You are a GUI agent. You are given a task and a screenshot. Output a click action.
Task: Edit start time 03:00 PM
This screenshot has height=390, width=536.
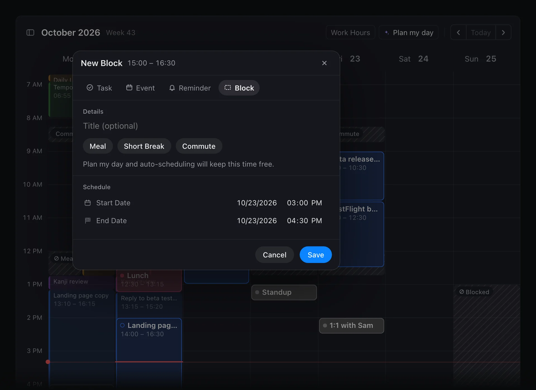point(305,203)
